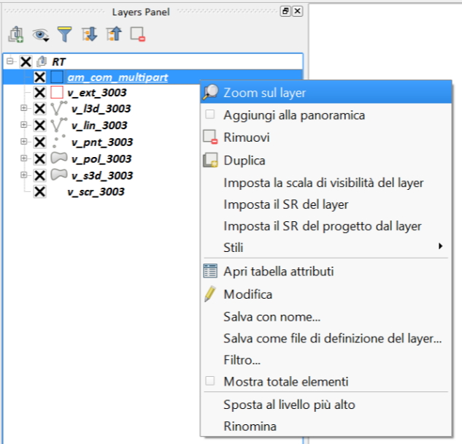The height and width of the screenshot is (444, 462).
Task: Expand the v_pol_3003 layer node
Action: (x=24, y=158)
